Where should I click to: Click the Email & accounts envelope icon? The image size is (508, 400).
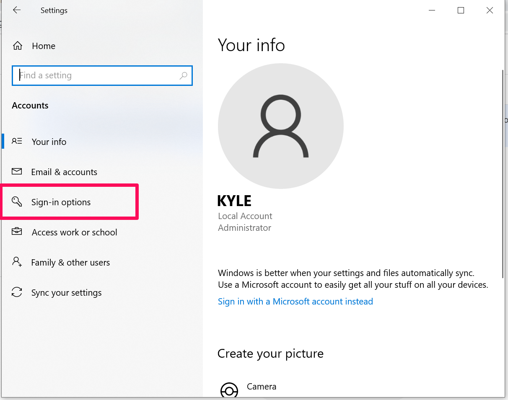(x=17, y=172)
